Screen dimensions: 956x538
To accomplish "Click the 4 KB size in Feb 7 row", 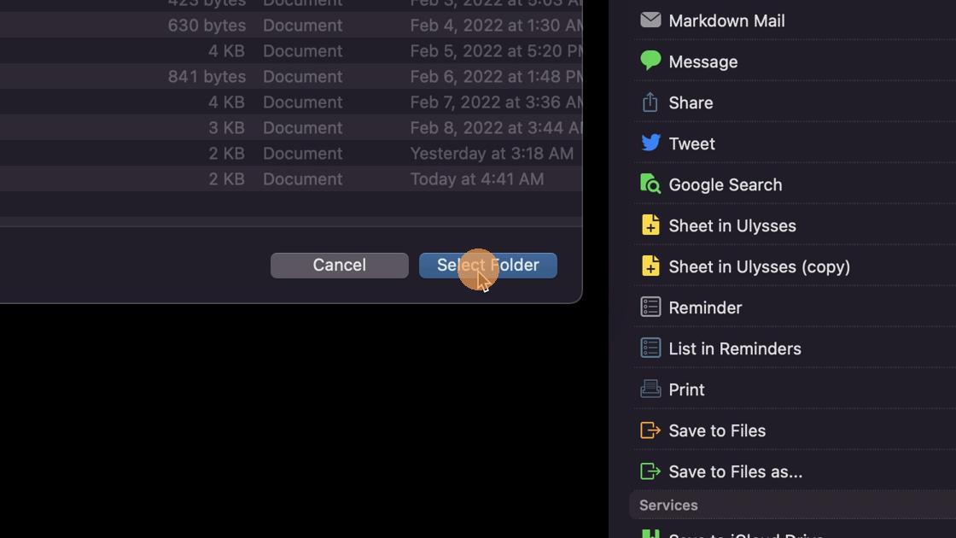I will (226, 102).
